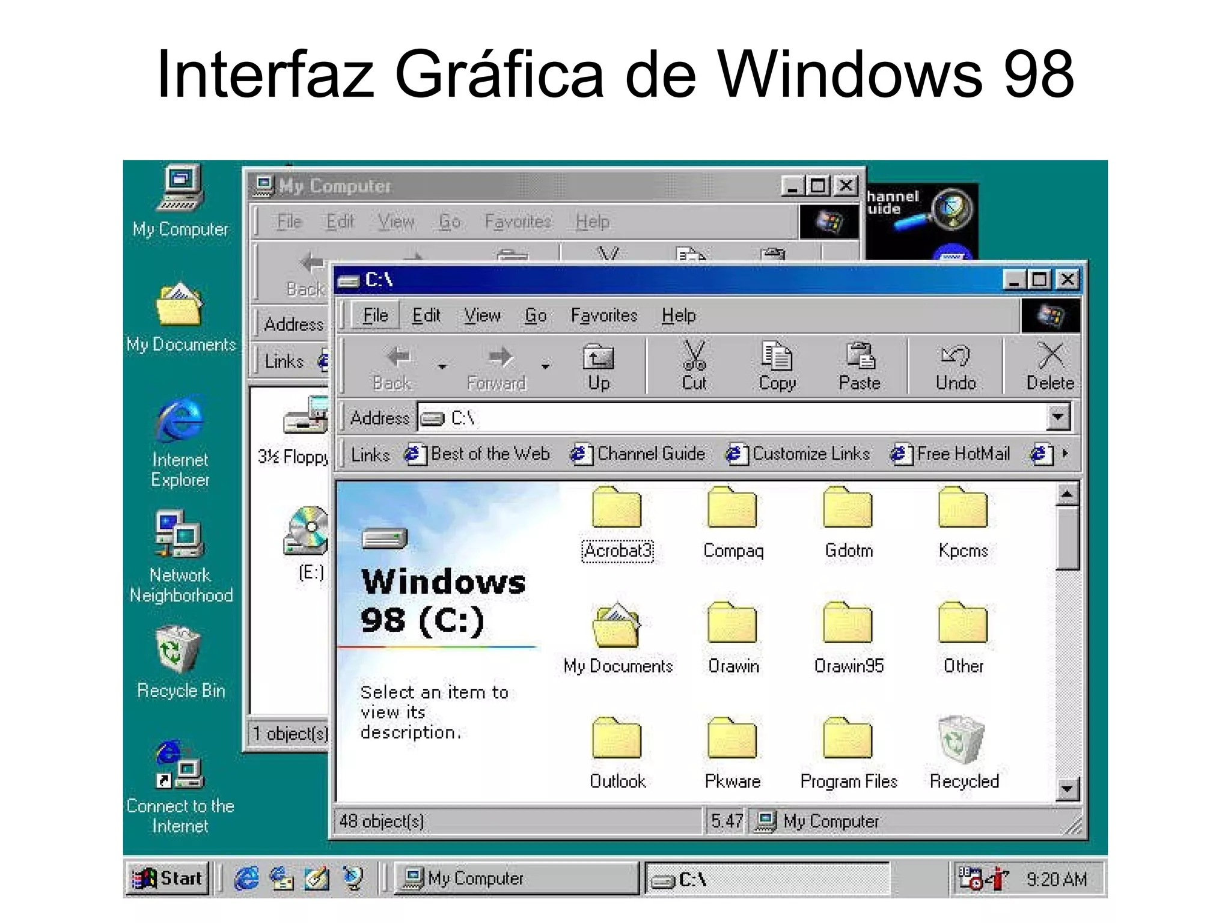Open Network Neighborhood desktop icon

point(180,556)
